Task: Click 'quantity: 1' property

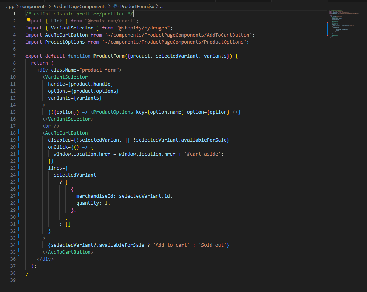Action: (x=92, y=203)
